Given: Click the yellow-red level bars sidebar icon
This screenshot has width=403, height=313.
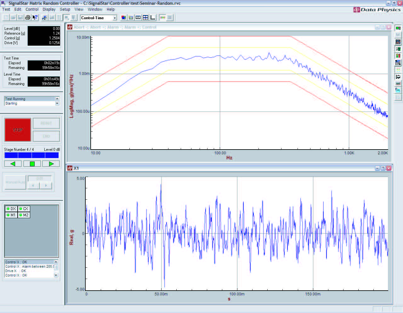Looking at the screenshot, I should (398, 56).
